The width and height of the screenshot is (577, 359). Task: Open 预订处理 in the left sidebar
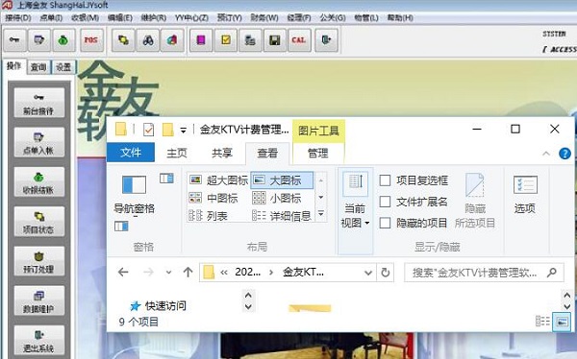(x=38, y=261)
